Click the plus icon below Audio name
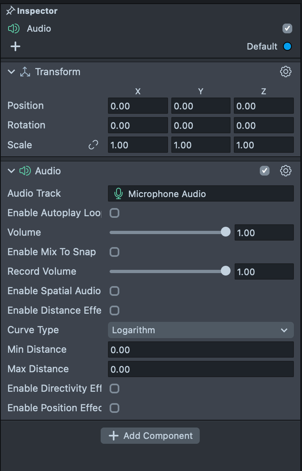302x471 pixels. pos(15,46)
